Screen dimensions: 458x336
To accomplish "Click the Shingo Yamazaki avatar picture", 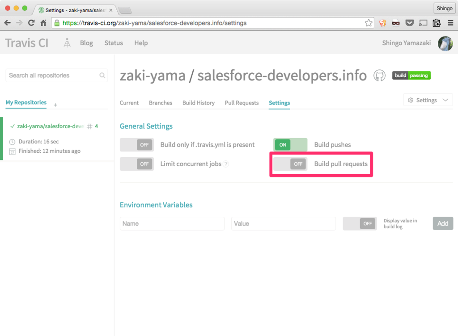I will [445, 43].
